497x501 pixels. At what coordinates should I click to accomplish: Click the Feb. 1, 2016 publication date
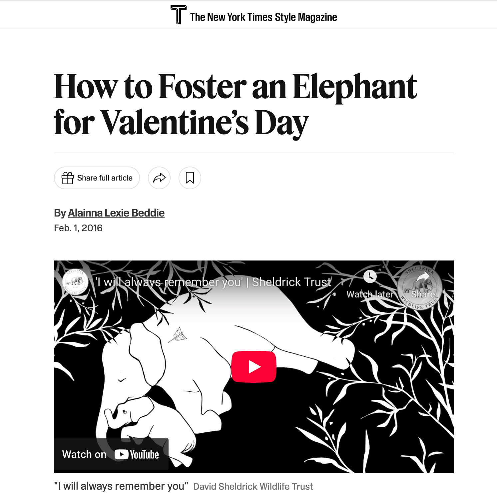(x=78, y=228)
